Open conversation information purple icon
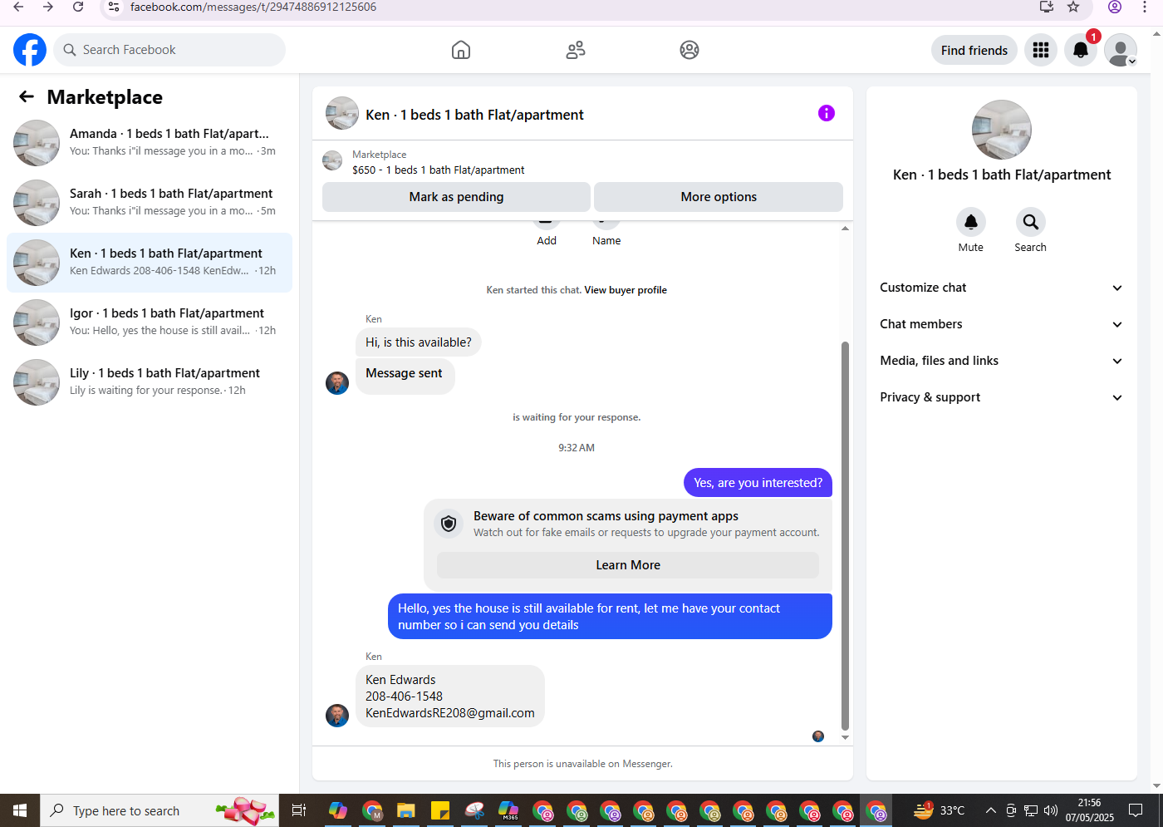 (x=827, y=113)
